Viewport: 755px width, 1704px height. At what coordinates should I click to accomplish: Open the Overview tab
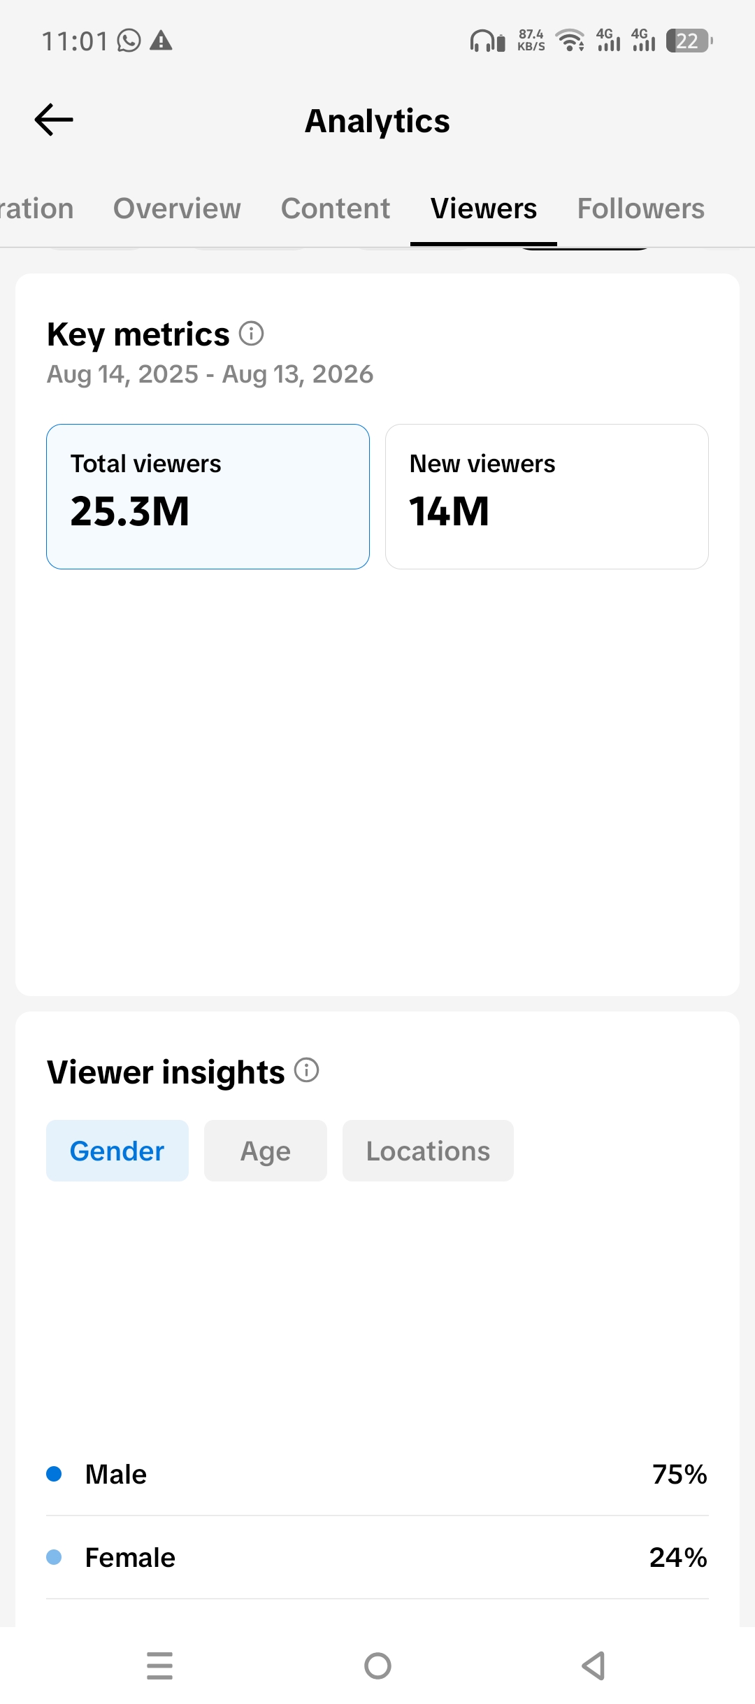coord(177,208)
